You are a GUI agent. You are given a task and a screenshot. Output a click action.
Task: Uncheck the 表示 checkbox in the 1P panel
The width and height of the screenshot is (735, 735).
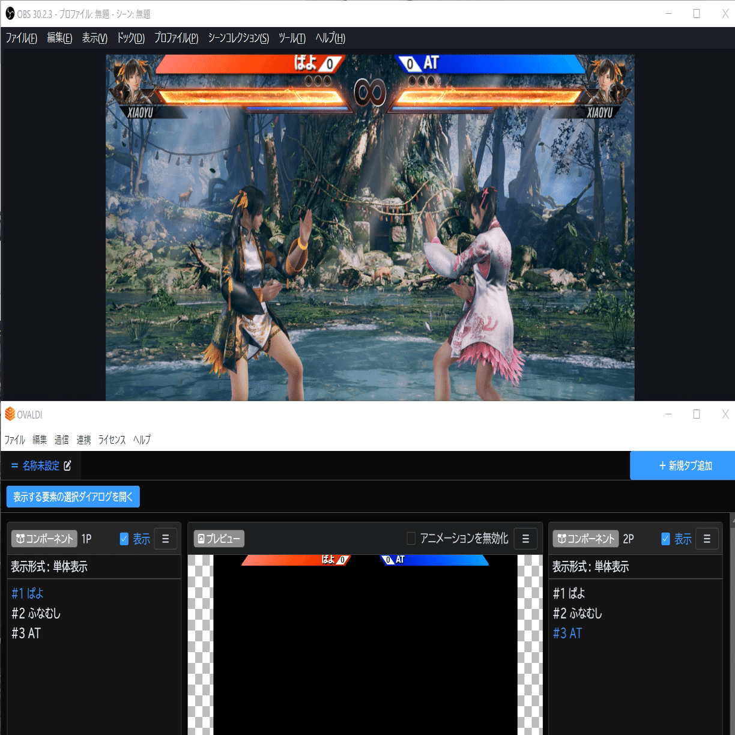pos(124,538)
